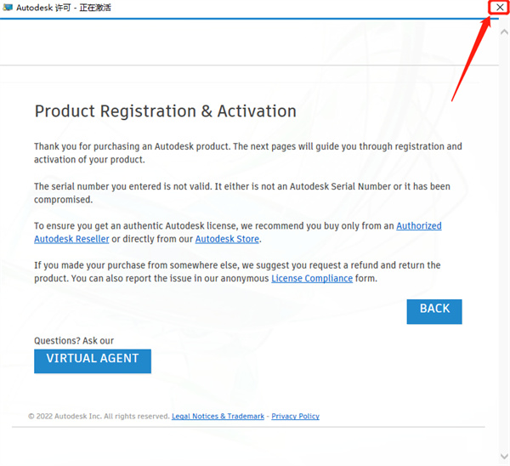The image size is (510, 466).
Task: Open the License Compliance form link
Action: coord(312,278)
